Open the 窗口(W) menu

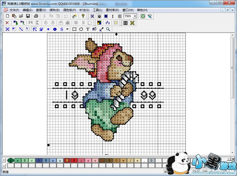(x=128, y=10)
